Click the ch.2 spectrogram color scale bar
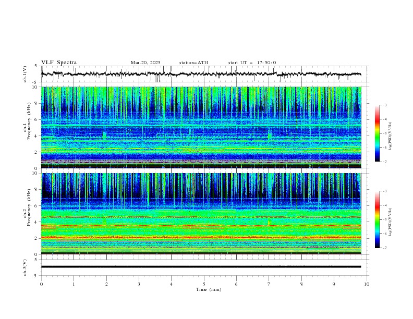The width and height of the screenshot is (413, 319). [x=377, y=219]
